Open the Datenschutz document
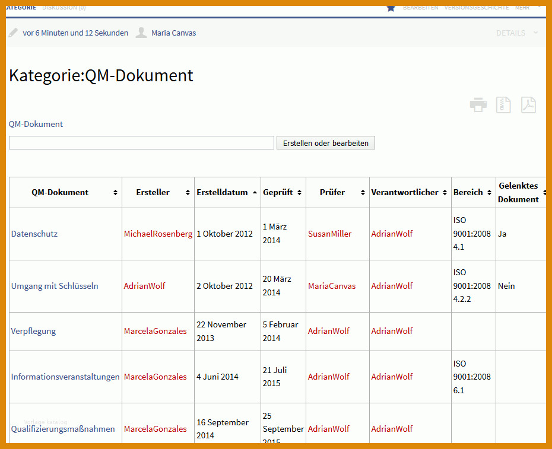This screenshot has width=552, height=449. coord(34,234)
